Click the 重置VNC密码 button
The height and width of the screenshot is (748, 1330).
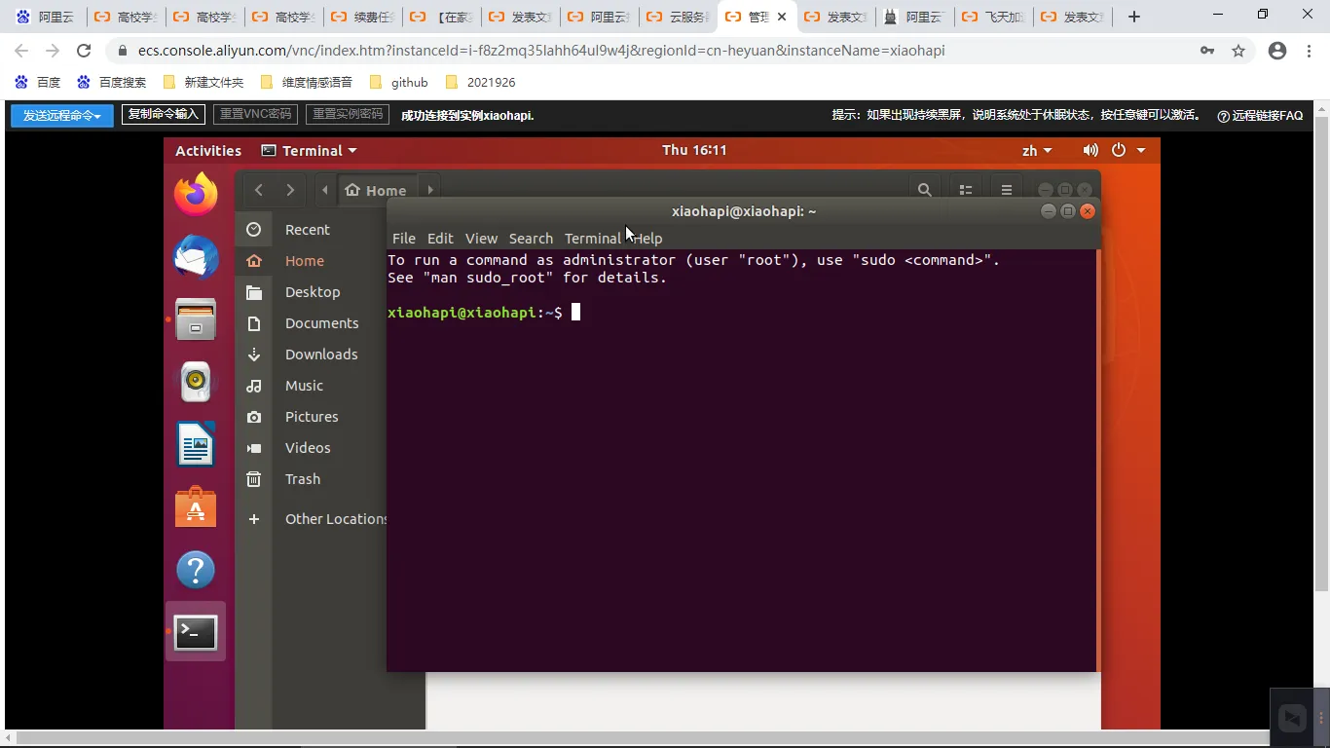[255, 114]
